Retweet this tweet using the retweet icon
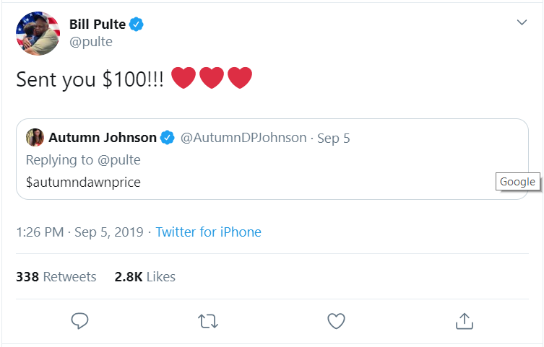The height and width of the screenshot is (347, 544). pos(207,321)
